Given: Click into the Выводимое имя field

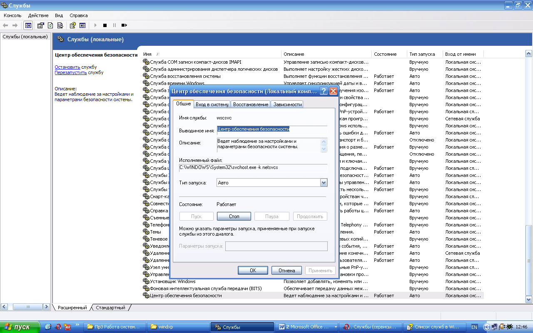Looking at the screenshot, I should (272, 129).
